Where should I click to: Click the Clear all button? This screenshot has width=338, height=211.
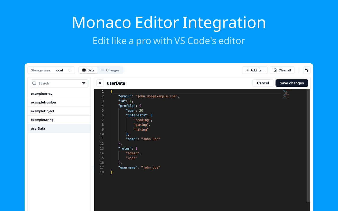(x=282, y=70)
